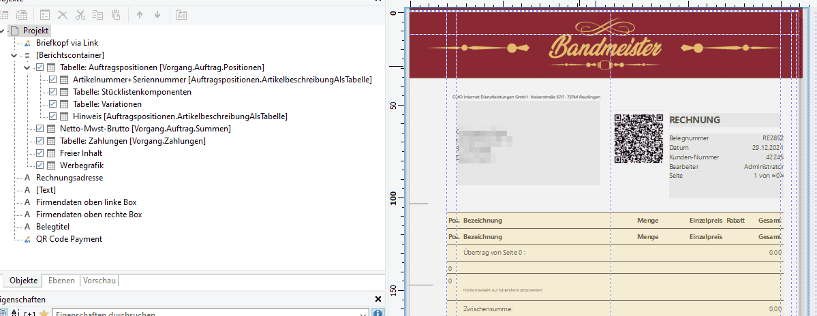This screenshot has width=817, height=316.
Task: Click the text icon next to Rechnungsadresse
Action: pyautogui.click(x=27, y=178)
